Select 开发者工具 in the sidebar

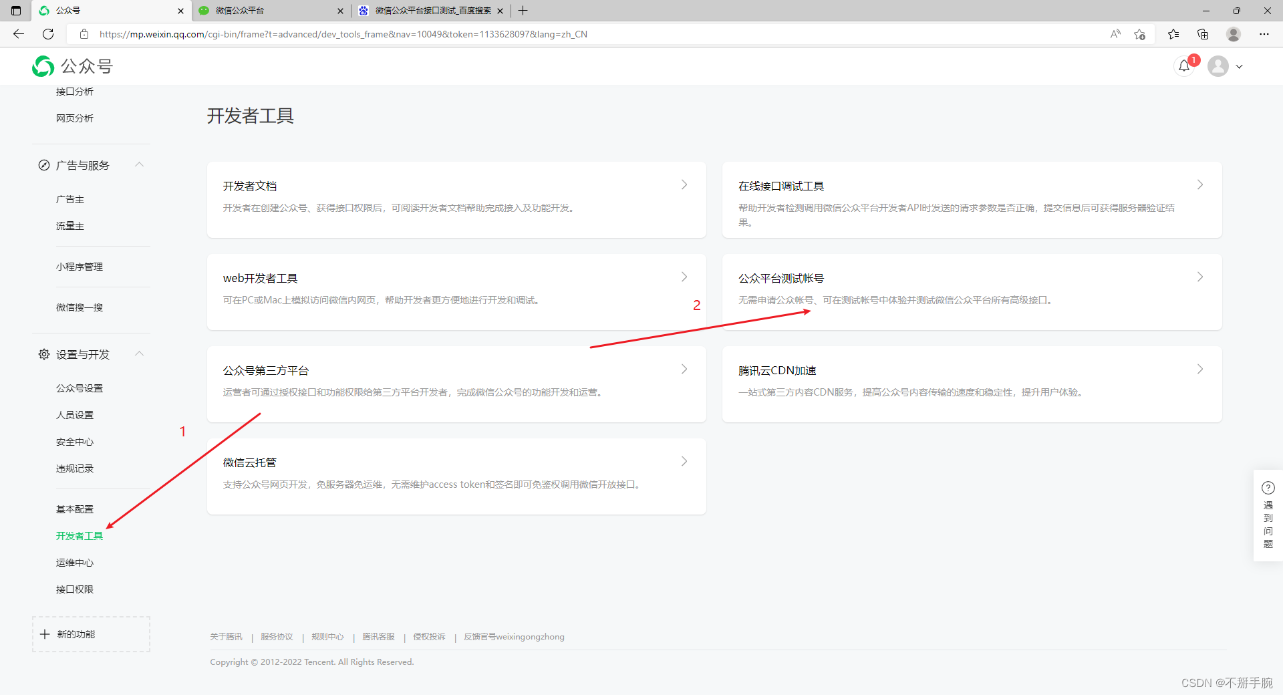point(80,536)
